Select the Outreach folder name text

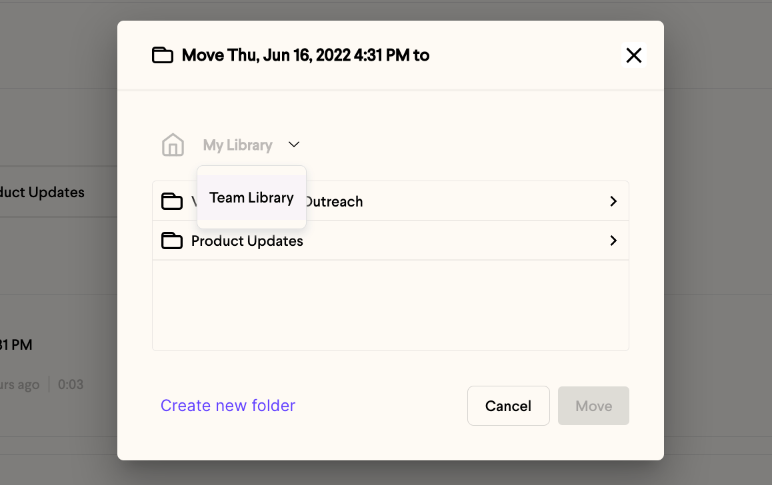click(334, 202)
